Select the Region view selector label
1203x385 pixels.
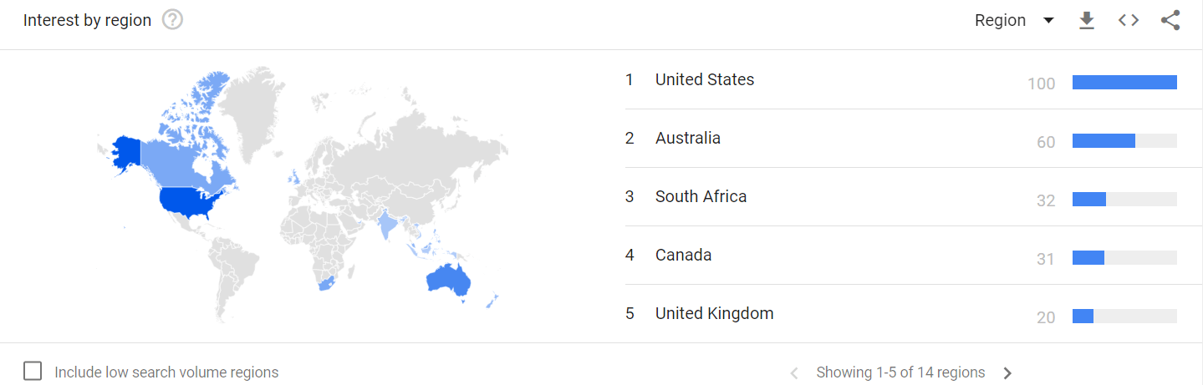tap(1000, 21)
